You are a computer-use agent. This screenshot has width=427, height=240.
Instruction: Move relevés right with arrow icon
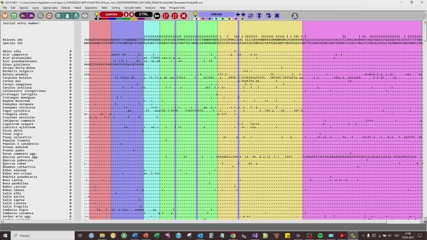tap(243, 15)
